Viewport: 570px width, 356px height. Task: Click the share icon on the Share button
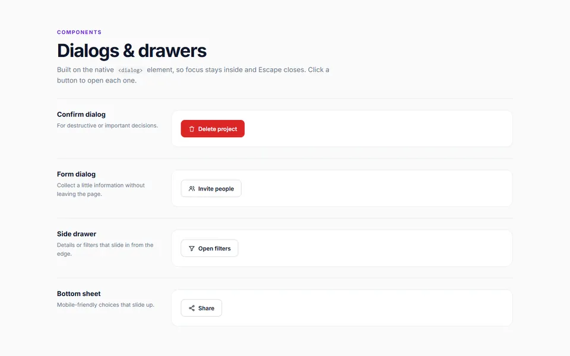(192, 308)
